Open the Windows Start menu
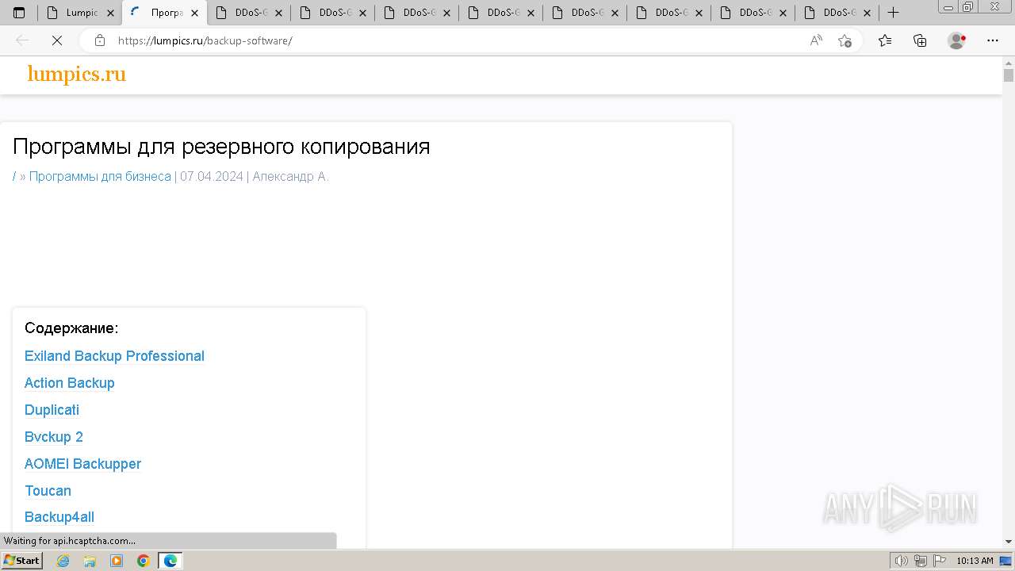This screenshot has height=571, width=1015. click(x=21, y=561)
